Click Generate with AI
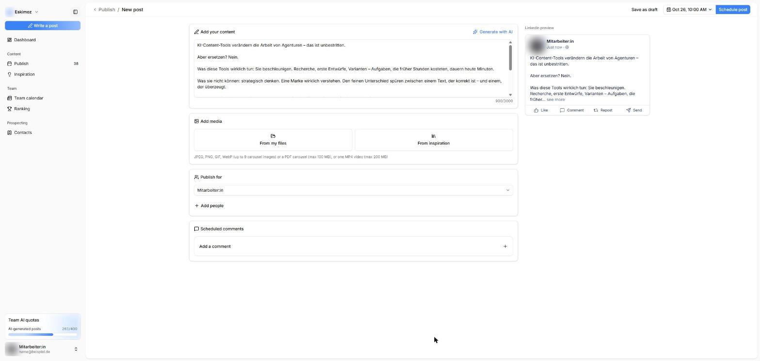760x361 pixels. pyautogui.click(x=492, y=32)
